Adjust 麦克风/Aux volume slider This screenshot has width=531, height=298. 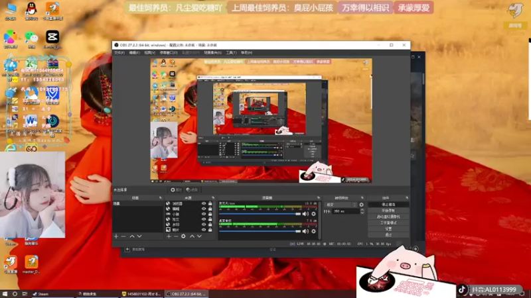coord(260,214)
